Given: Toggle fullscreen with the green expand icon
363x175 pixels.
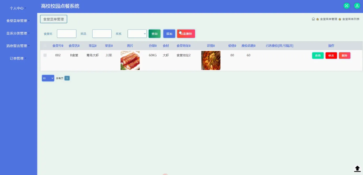Looking at the screenshot, I should point(346,5).
